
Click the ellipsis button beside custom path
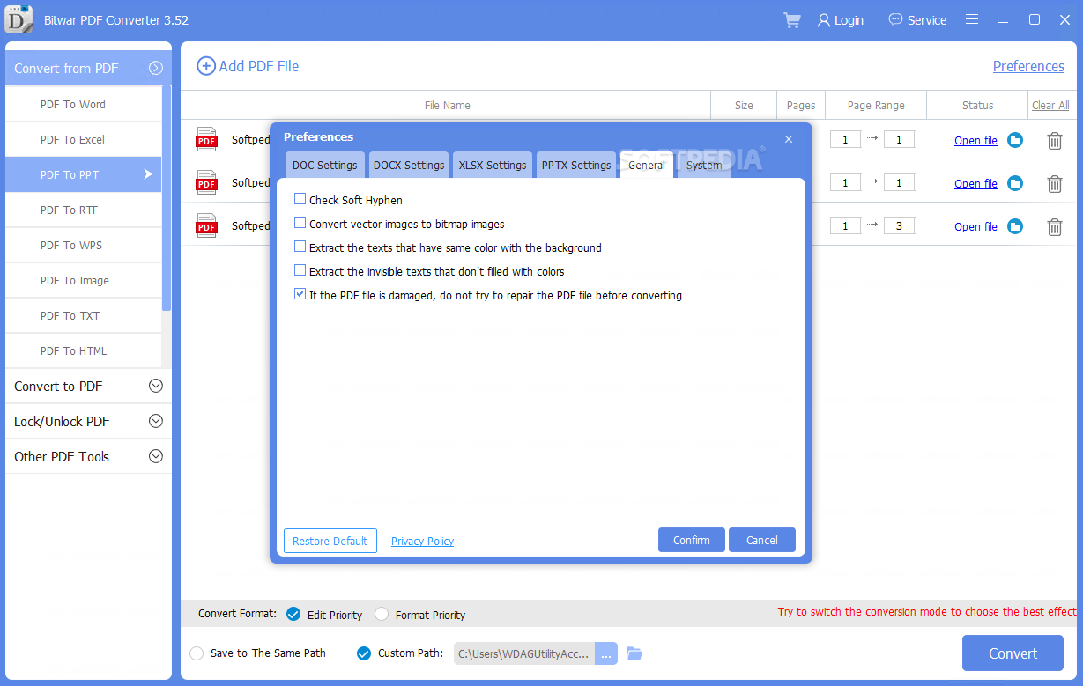pyautogui.click(x=606, y=653)
